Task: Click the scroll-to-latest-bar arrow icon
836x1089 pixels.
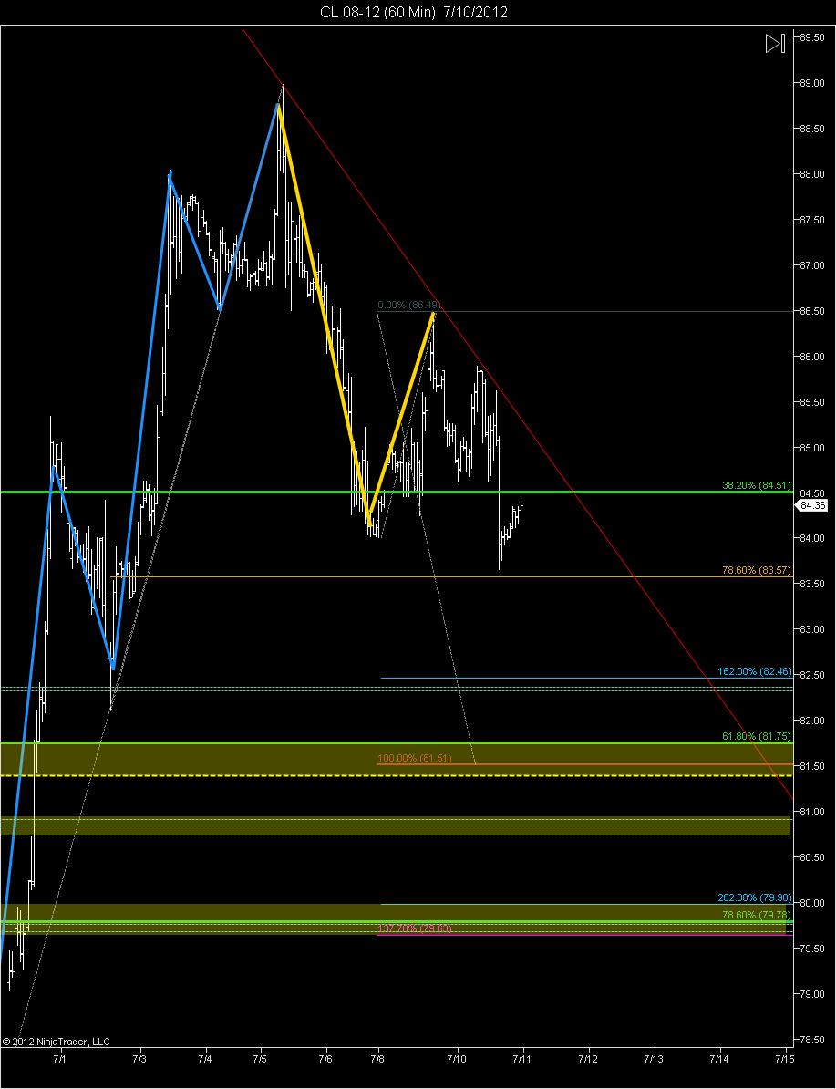Action: pos(775,43)
